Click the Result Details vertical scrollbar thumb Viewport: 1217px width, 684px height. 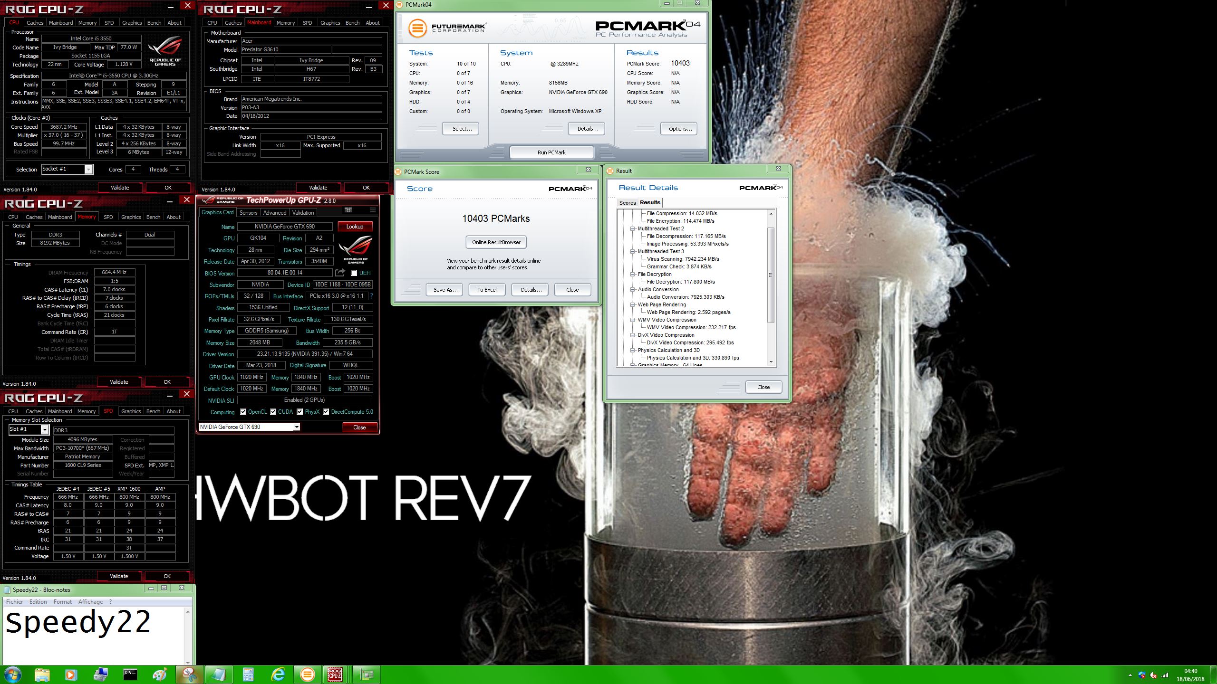(771, 275)
